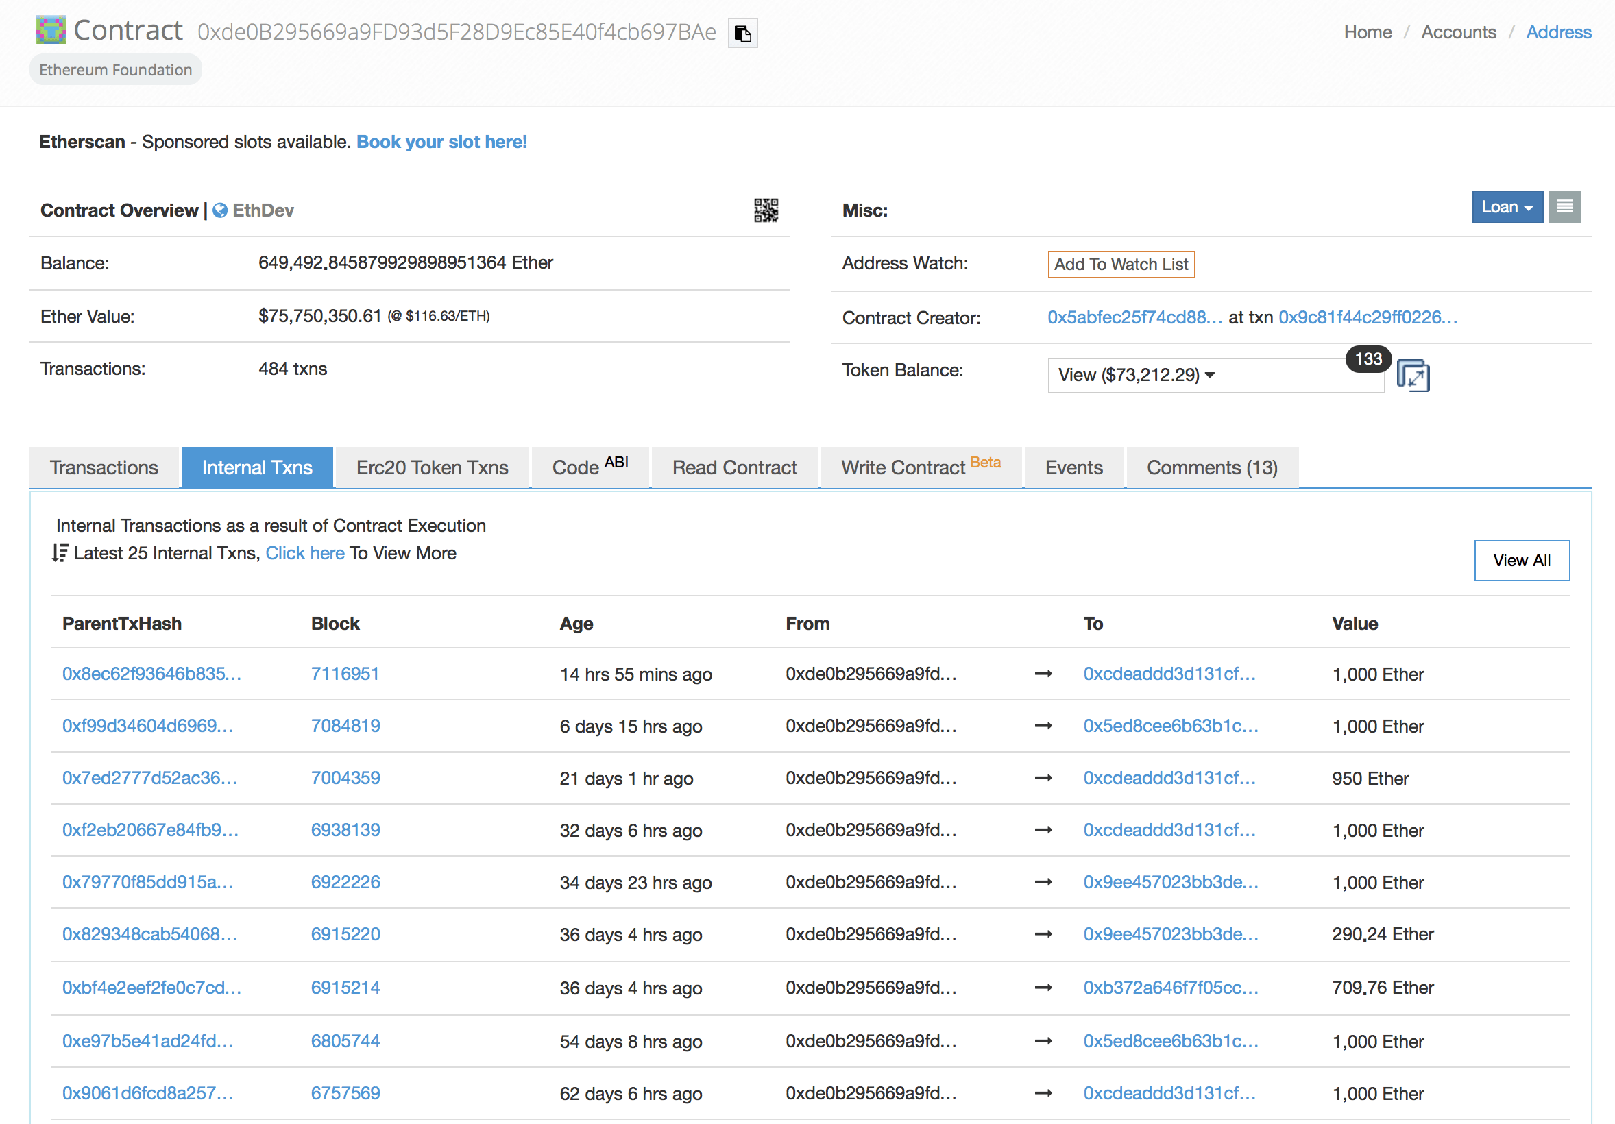
Task: Open block 6915220
Action: tap(345, 934)
